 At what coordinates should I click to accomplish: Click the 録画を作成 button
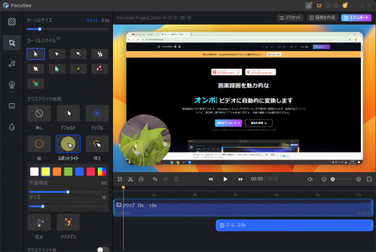click(322, 18)
